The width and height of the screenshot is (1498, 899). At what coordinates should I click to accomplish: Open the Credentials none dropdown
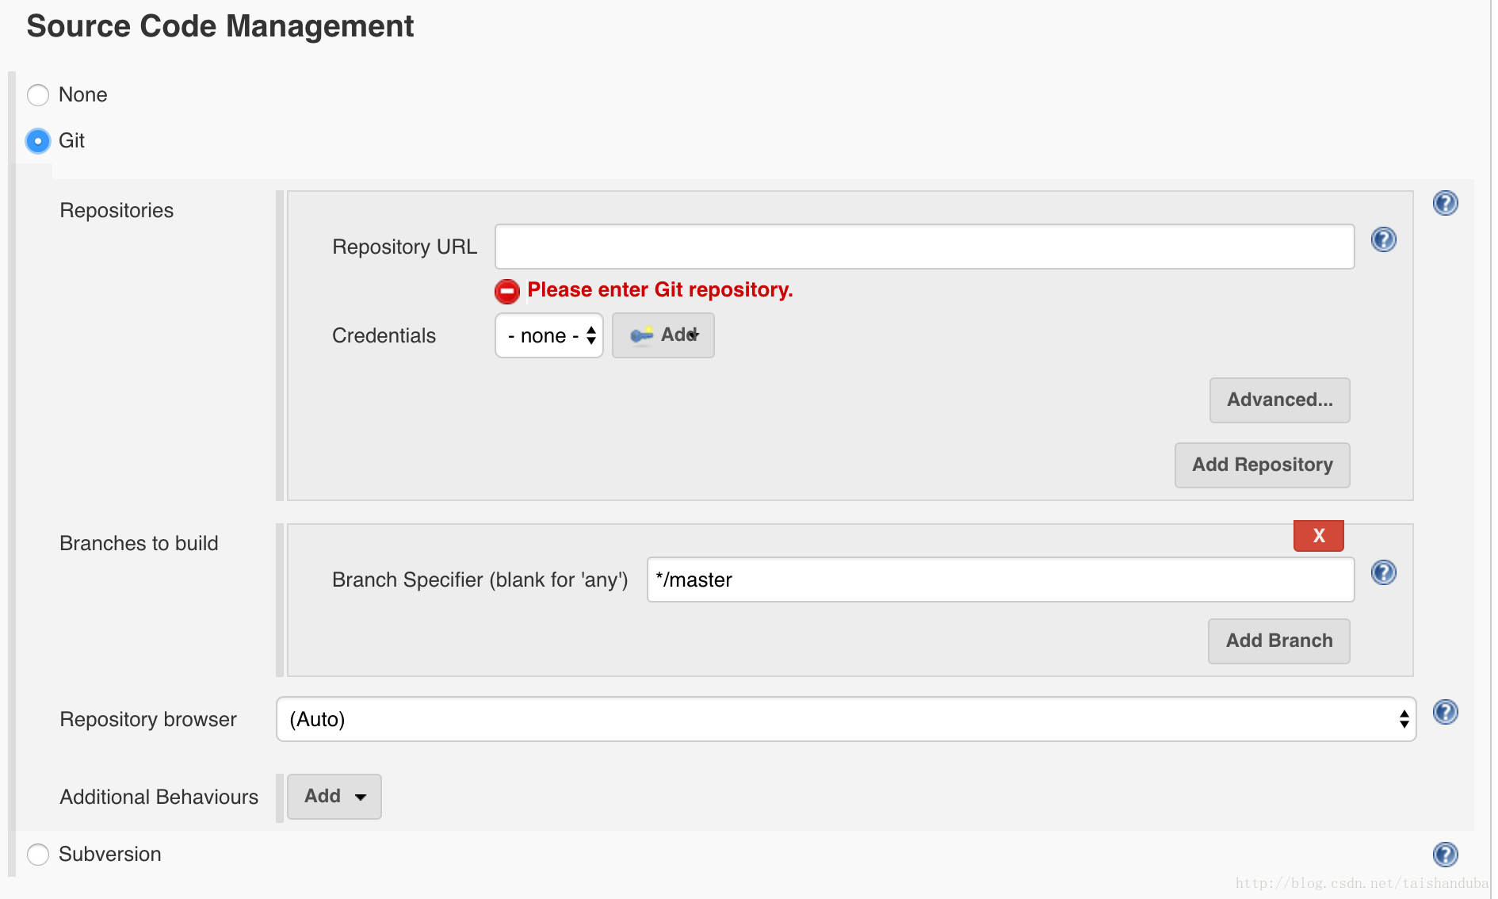coord(549,335)
